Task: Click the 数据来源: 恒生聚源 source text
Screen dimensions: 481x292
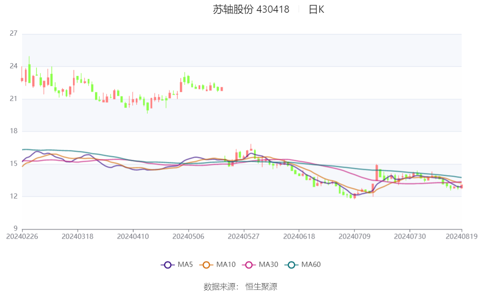Action: (x=240, y=287)
